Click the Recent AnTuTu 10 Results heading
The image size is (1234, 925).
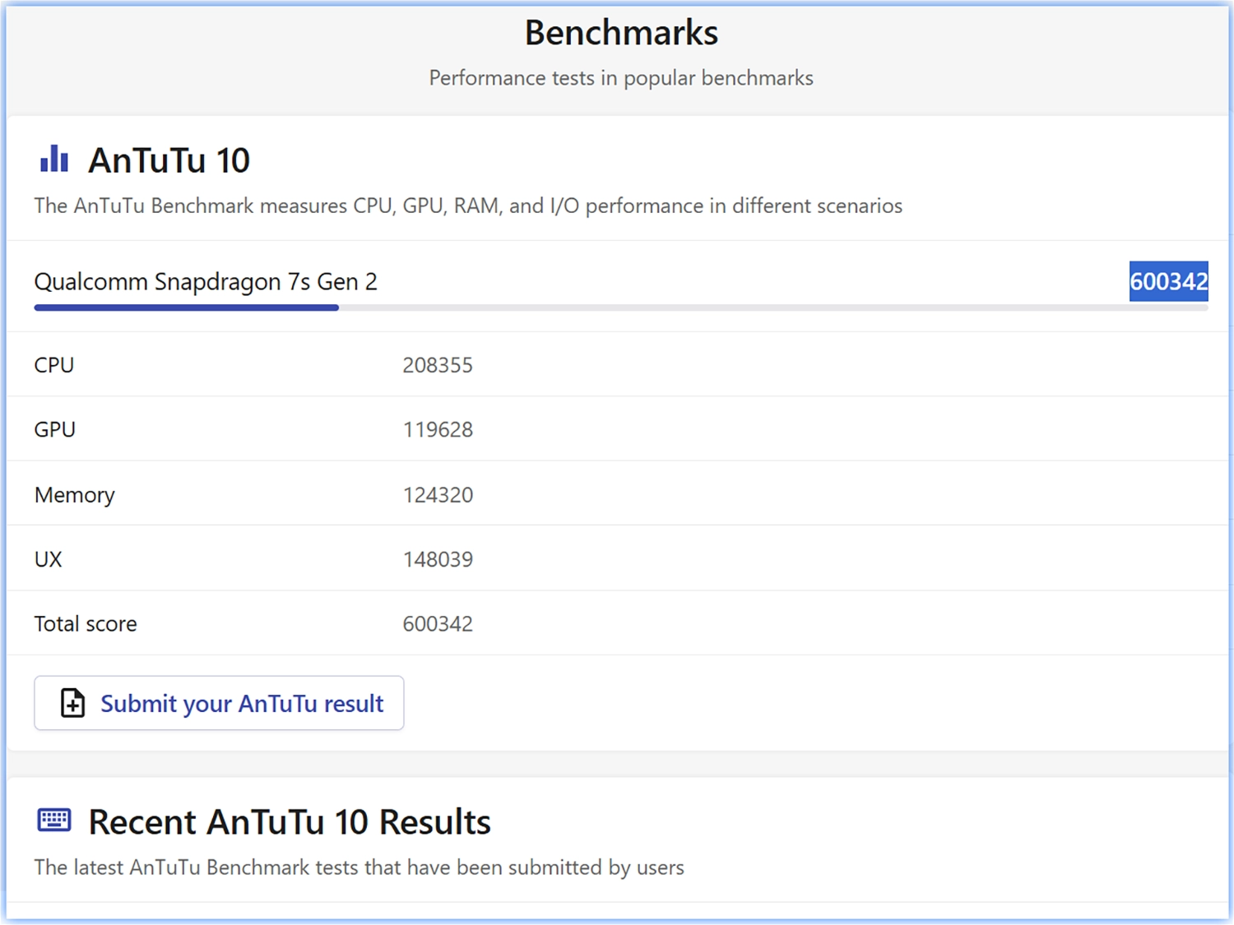(290, 822)
